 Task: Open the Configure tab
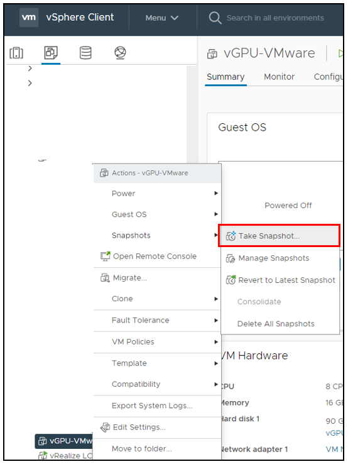[328, 77]
